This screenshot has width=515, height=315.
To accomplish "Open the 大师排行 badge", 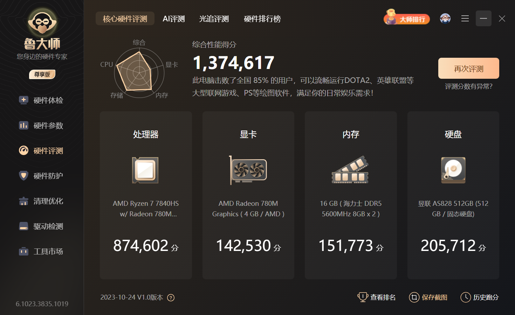I will [407, 17].
